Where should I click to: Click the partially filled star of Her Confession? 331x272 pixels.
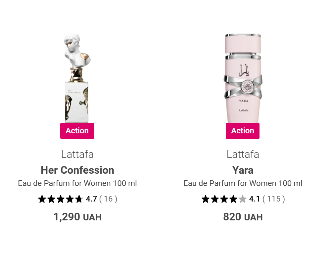pyautogui.click(x=79, y=199)
